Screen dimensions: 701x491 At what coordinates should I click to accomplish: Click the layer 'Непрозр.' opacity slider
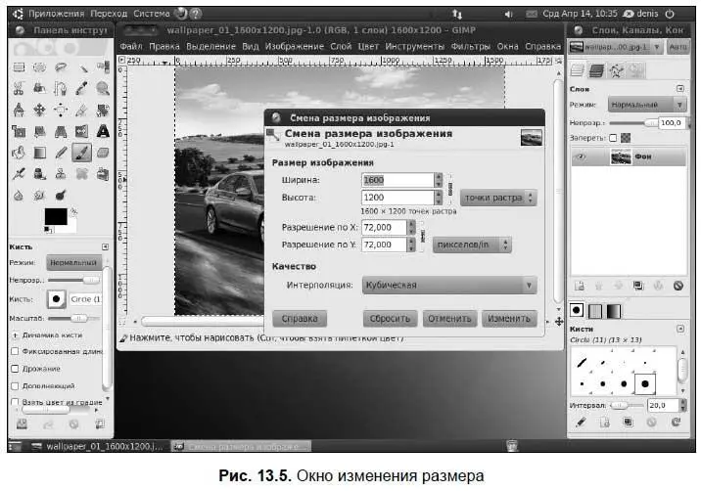(x=633, y=123)
